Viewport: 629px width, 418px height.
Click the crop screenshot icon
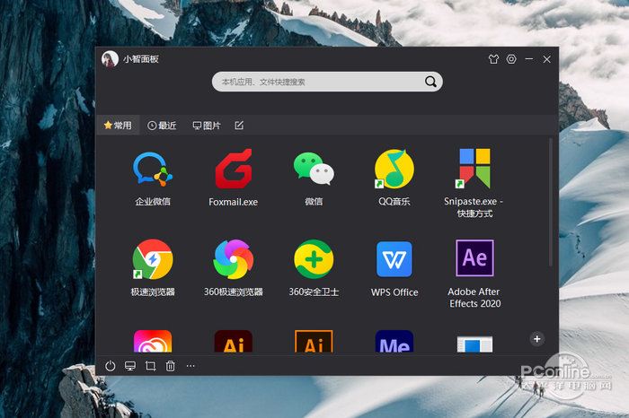click(x=150, y=366)
